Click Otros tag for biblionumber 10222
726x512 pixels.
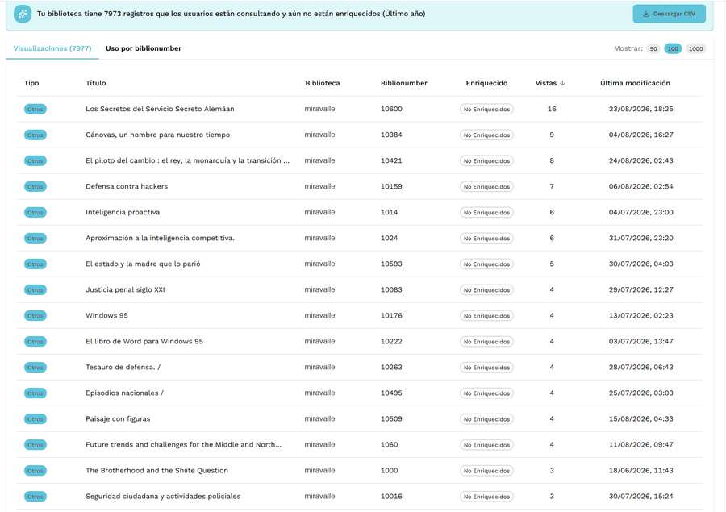click(x=35, y=342)
